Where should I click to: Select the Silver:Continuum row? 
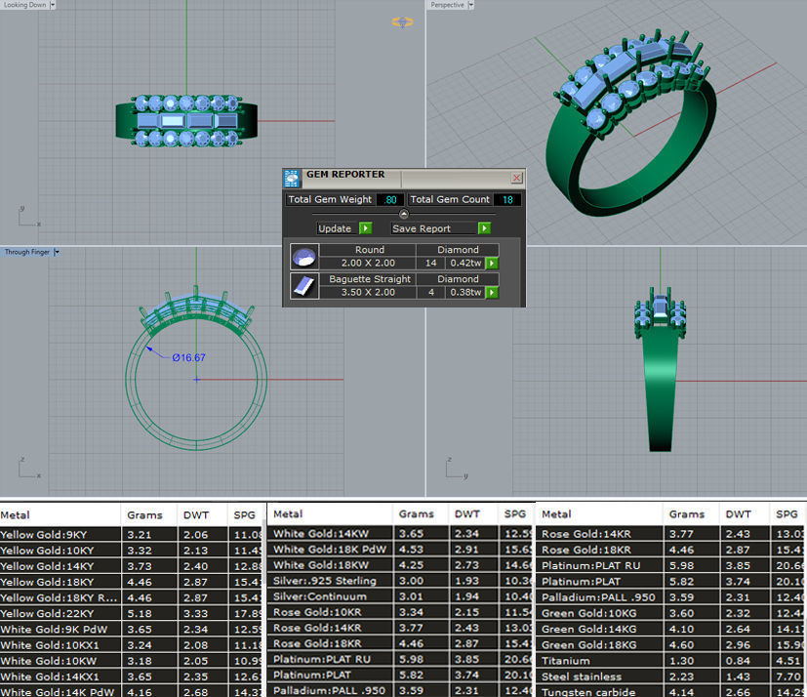[400, 596]
